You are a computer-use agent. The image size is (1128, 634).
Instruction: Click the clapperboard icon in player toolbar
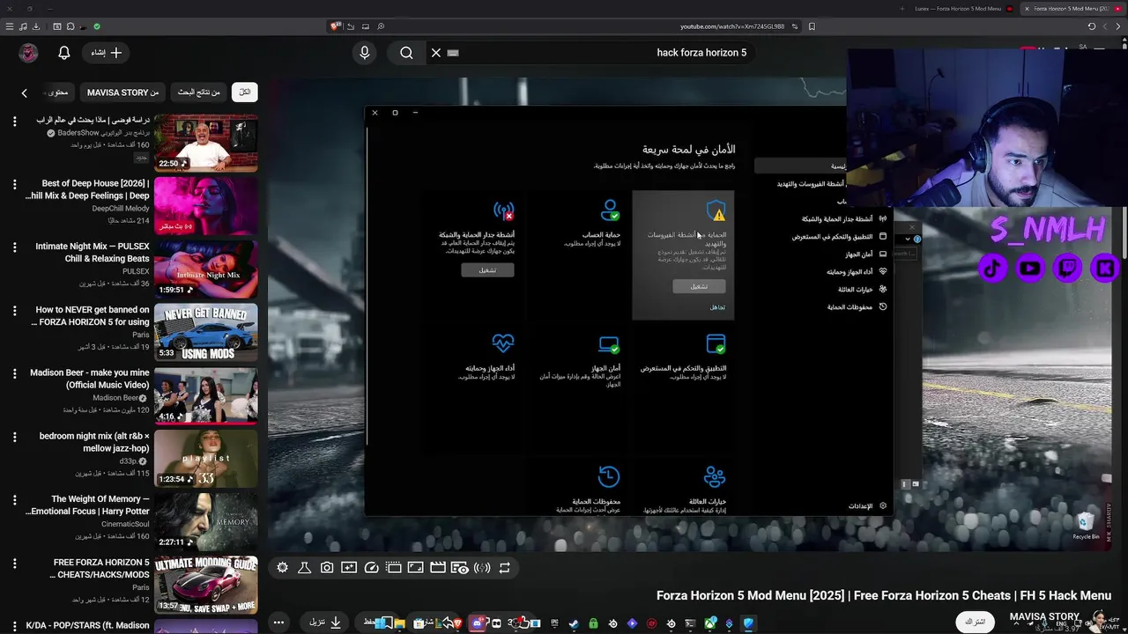pyautogui.click(x=437, y=568)
